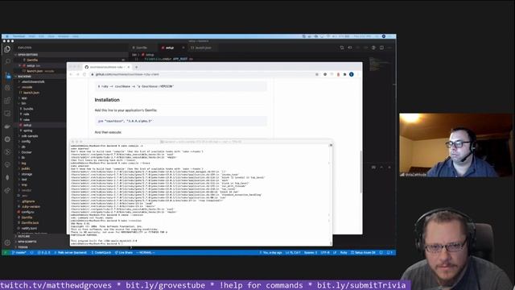
Task: Open Gemfile under Open Editors
Action: [32, 60]
